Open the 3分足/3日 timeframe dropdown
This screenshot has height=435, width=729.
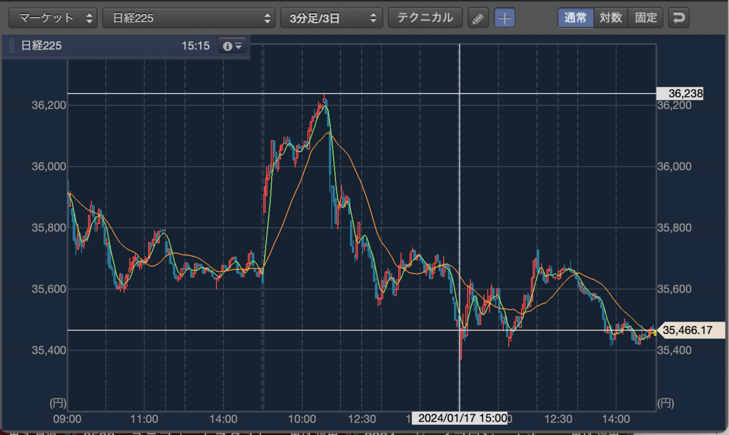332,18
